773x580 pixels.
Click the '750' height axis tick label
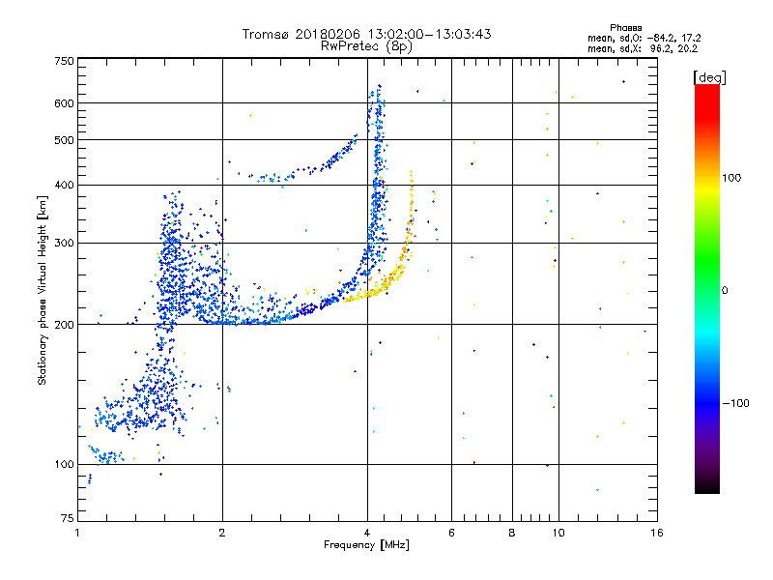pyautogui.click(x=65, y=61)
